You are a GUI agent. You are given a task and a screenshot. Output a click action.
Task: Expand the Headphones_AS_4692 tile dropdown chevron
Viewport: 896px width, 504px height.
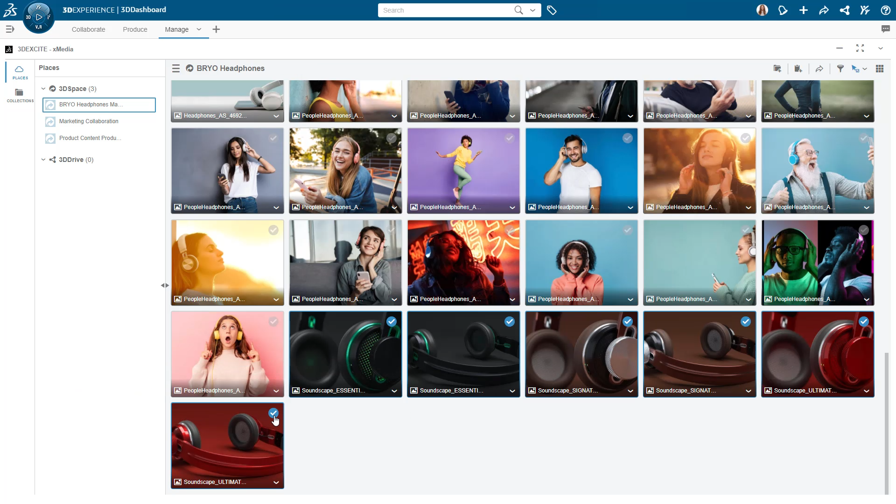[x=276, y=116]
